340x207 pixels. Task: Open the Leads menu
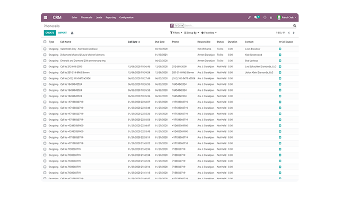click(99, 17)
